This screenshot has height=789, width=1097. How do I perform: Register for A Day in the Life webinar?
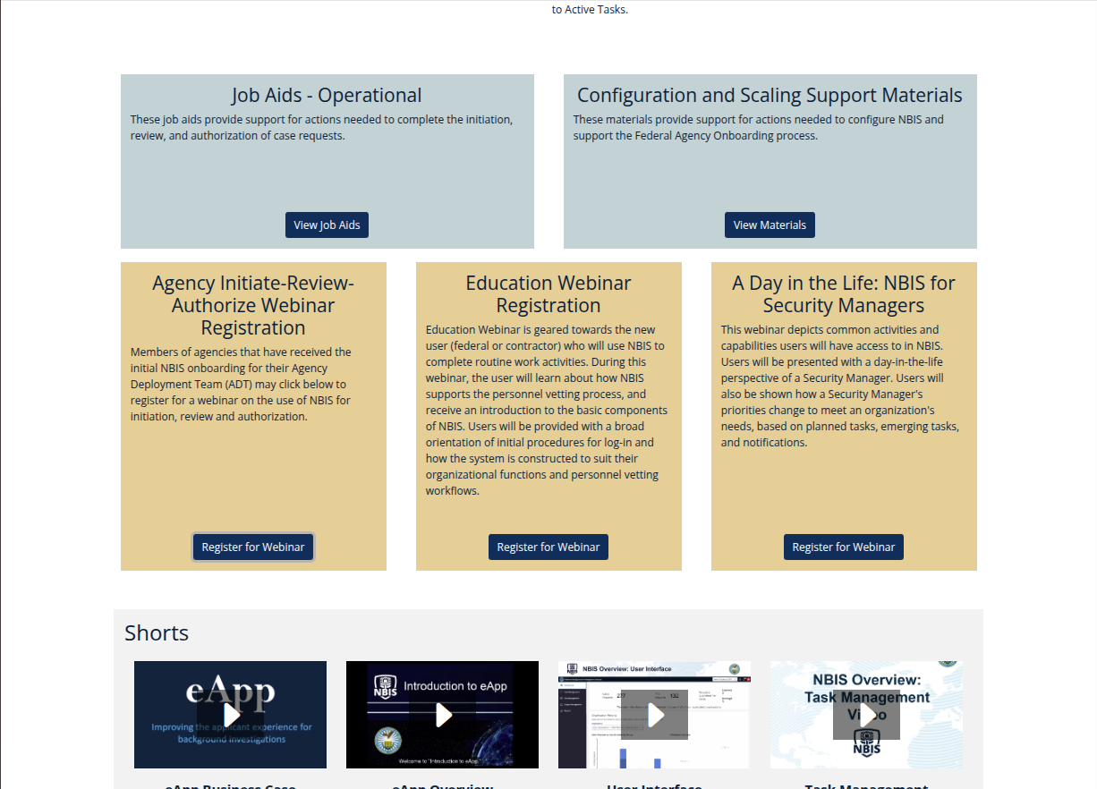point(844,547)
